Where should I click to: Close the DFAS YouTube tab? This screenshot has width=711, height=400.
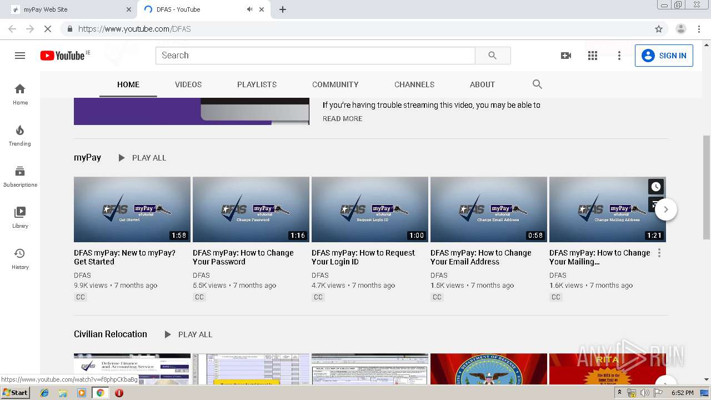[263, 9]
